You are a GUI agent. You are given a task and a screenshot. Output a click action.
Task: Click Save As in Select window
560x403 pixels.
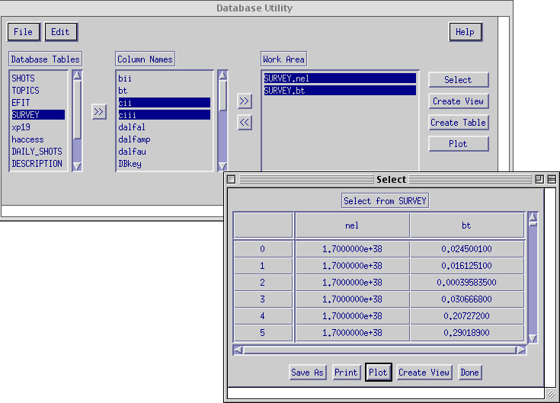click(x=308, y=373)
